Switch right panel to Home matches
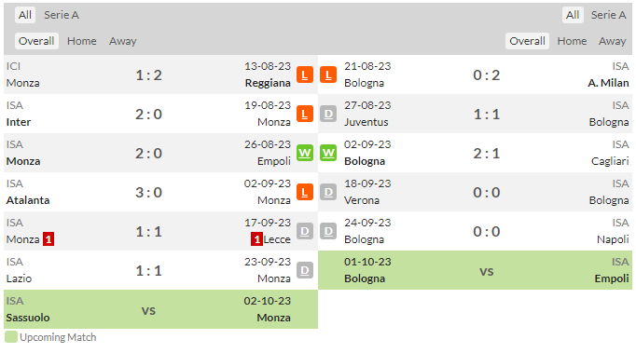The height and width of the screenshot is (353, 636). point(572,41)
